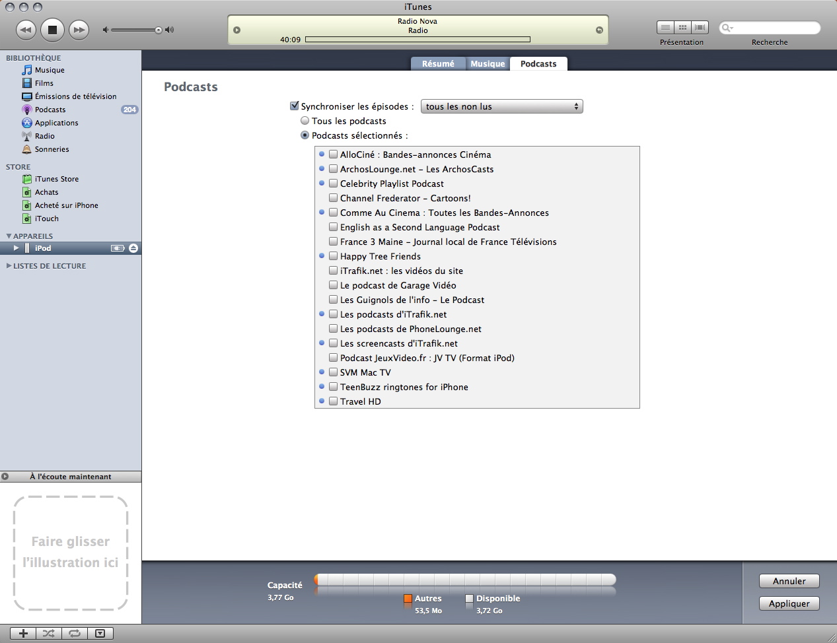Check TeenBuzz ringtones for iPhone checkbox
The image size is (837, 643).
334,387
